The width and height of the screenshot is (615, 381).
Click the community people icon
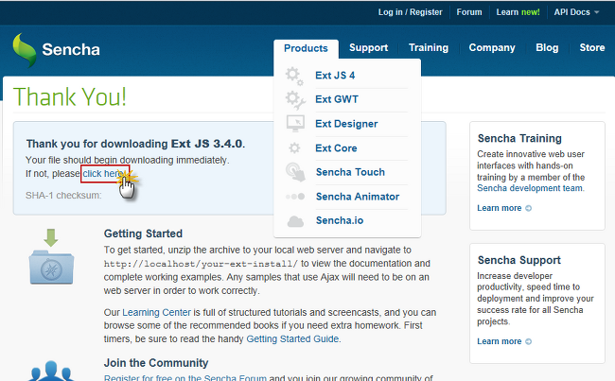coord(51,372)
